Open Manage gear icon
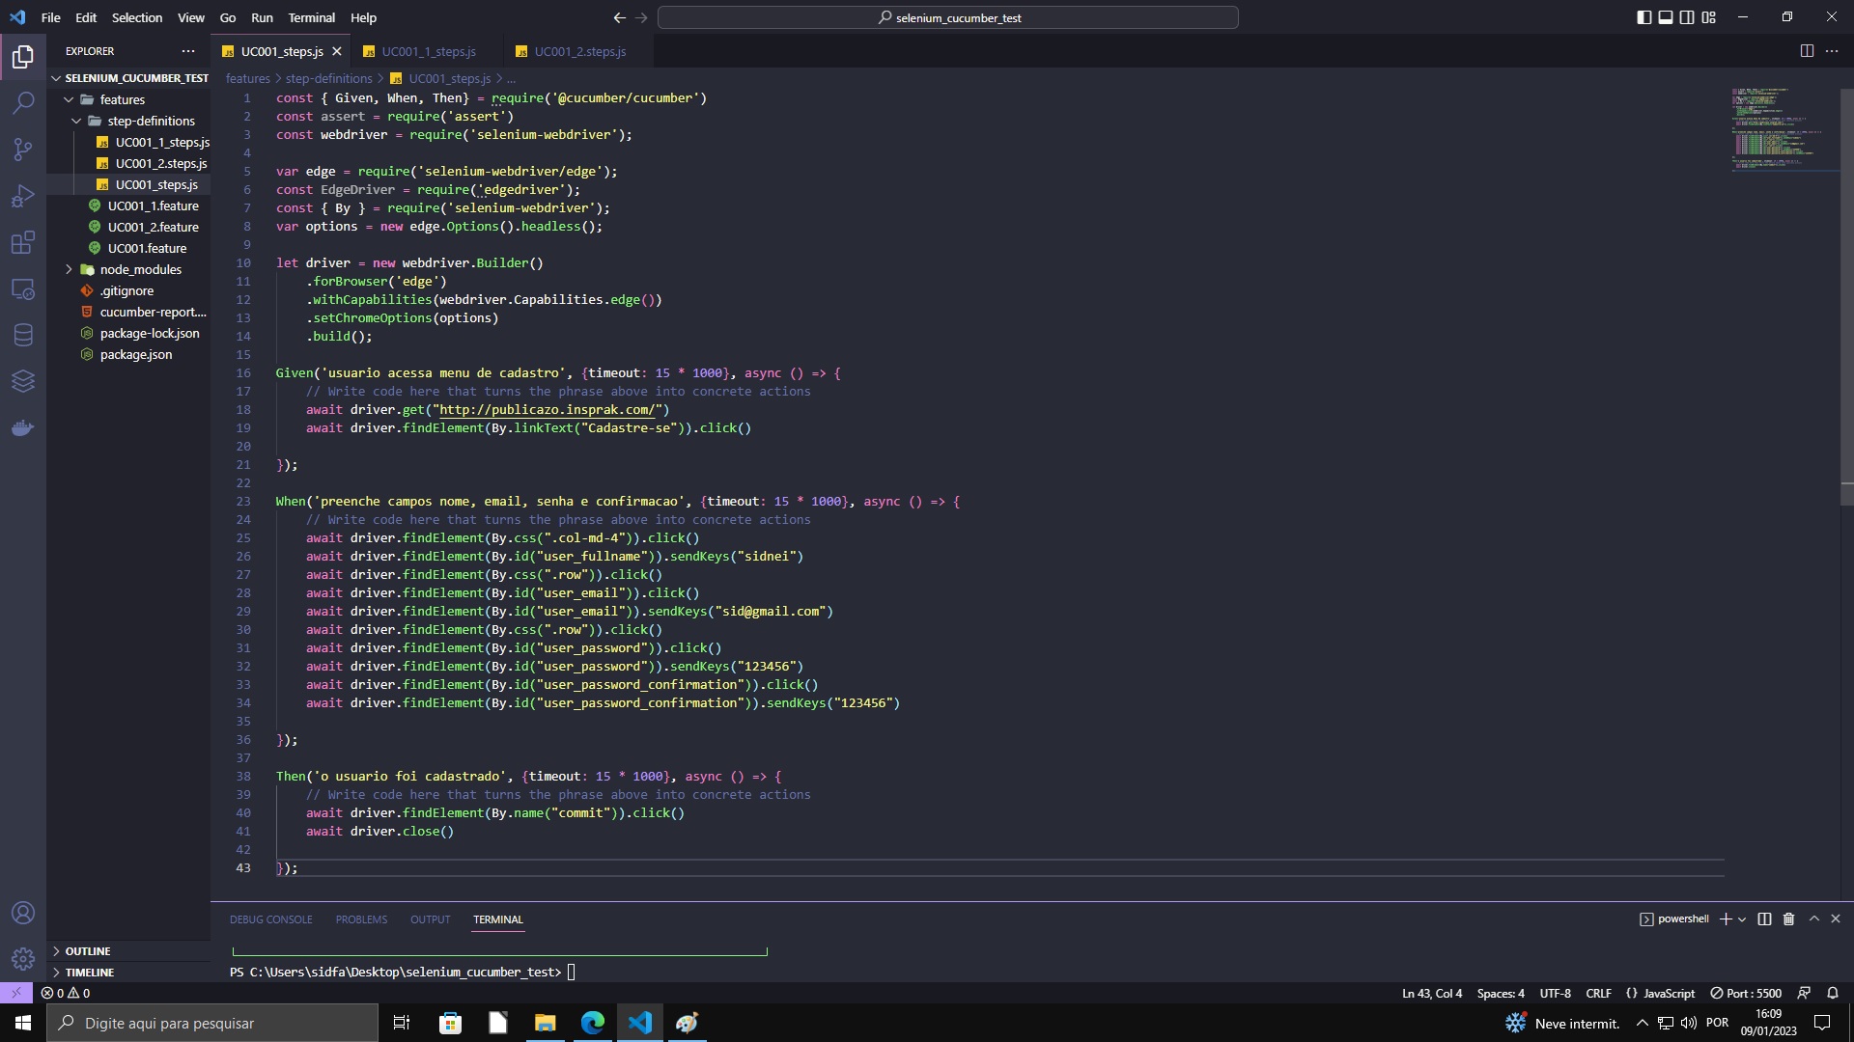The height and width of the screenshot is (1042, 1854). [23, 959]
